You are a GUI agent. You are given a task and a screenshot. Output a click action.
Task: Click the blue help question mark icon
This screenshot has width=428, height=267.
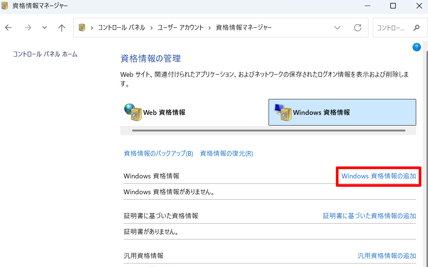pos(417,47)
